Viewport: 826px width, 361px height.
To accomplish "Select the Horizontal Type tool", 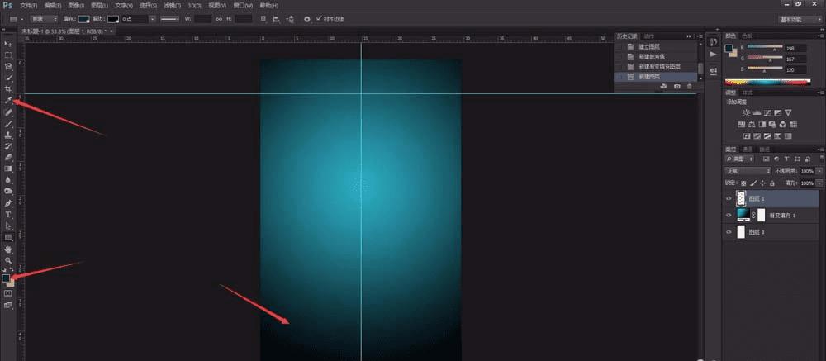I will (8, 215).
